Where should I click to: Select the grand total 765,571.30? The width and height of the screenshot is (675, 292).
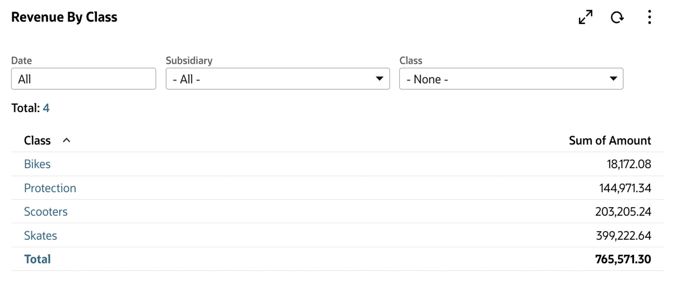tap(623, 259)
